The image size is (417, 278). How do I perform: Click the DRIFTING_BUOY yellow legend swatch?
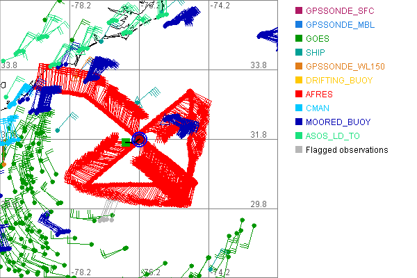tap(299, 81)
